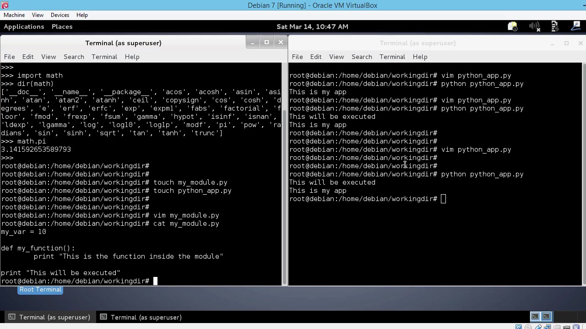Image resolution: width=586 pixels, height=329 pixels.
Task: Click the network connection tray icon
Action: point(576,27)
